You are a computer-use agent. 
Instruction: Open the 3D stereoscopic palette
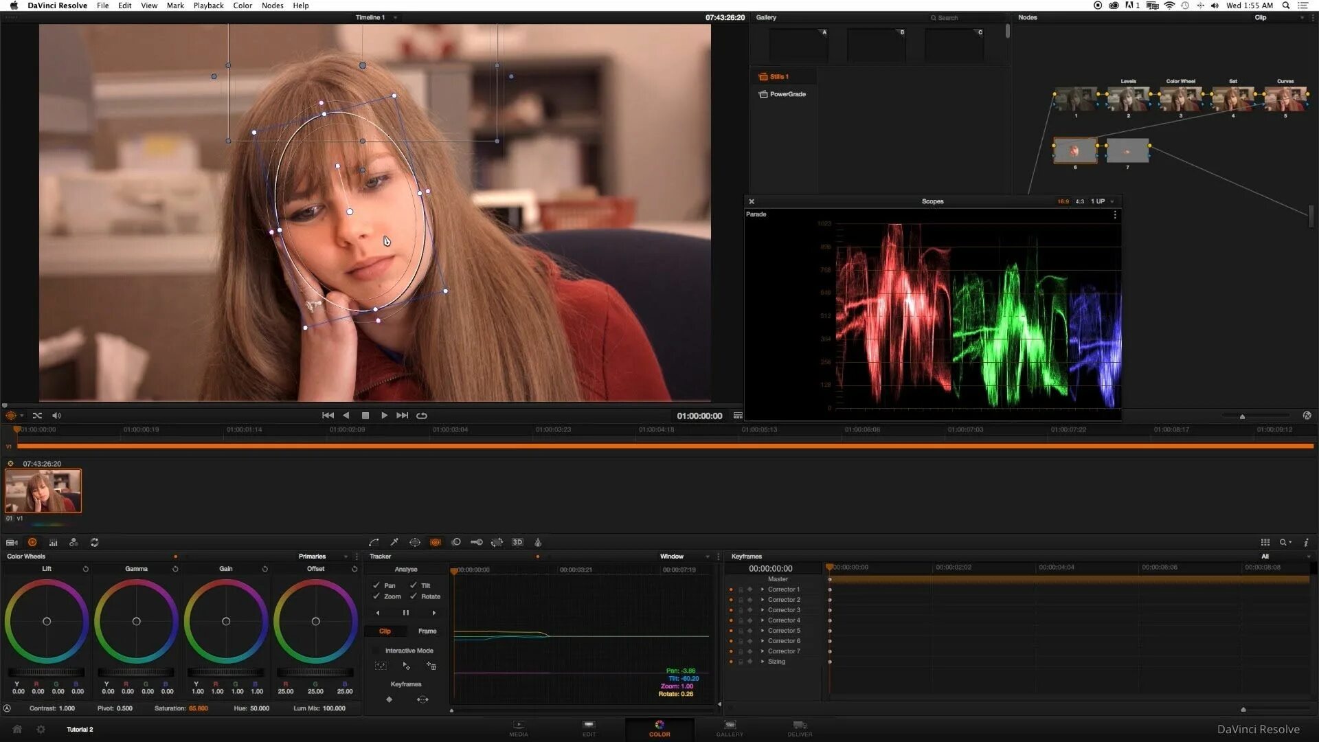pos(517,542)
